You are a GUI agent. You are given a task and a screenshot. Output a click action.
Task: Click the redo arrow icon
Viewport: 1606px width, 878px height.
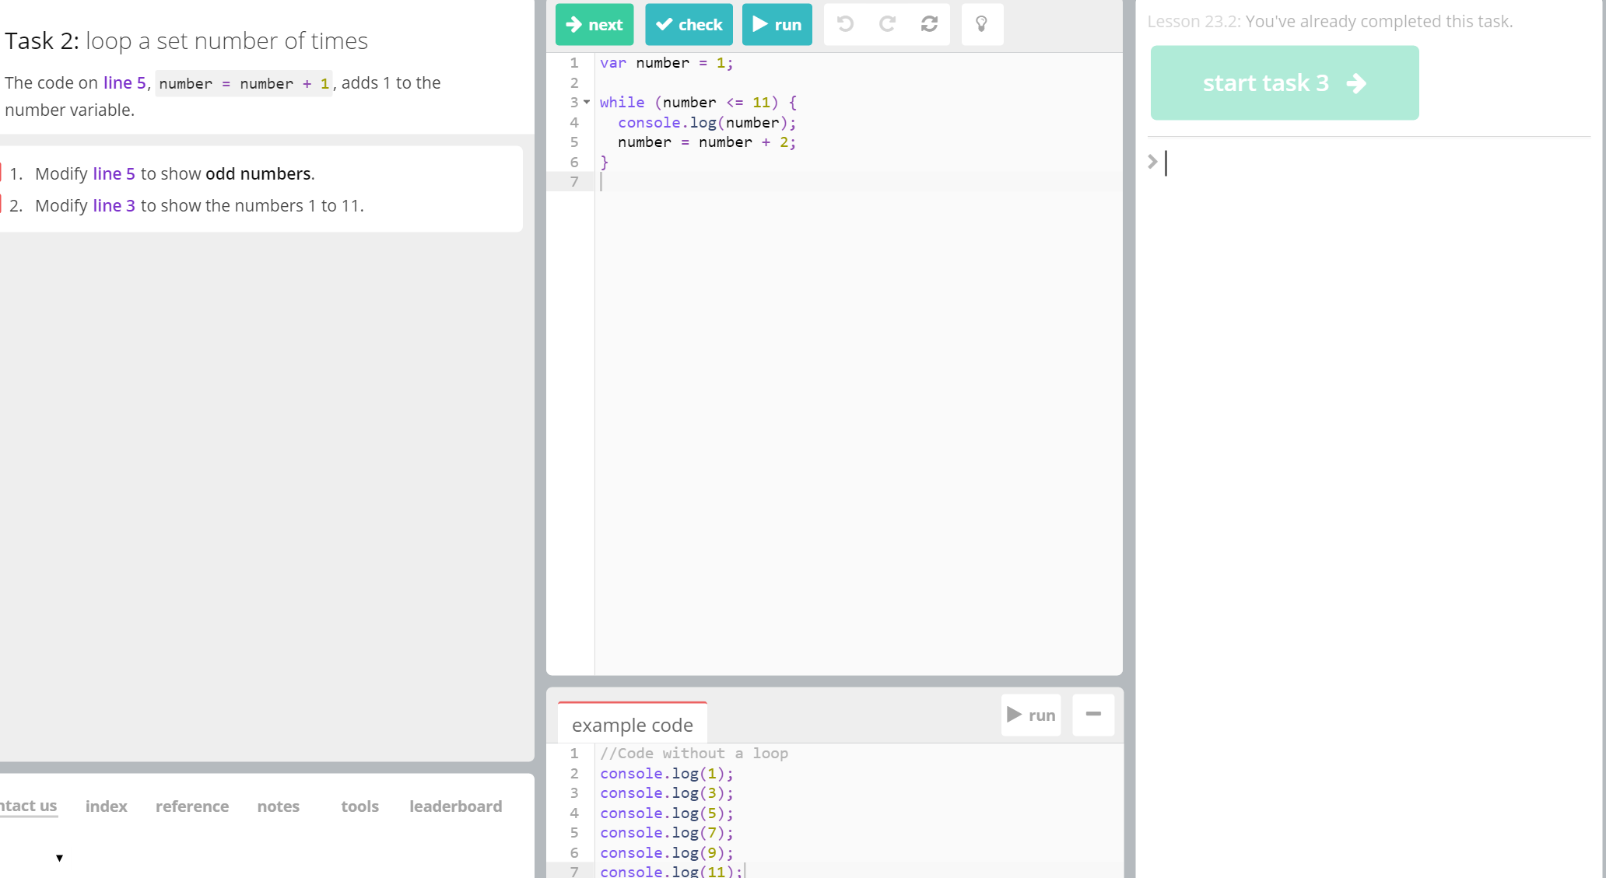coord(887,24)
